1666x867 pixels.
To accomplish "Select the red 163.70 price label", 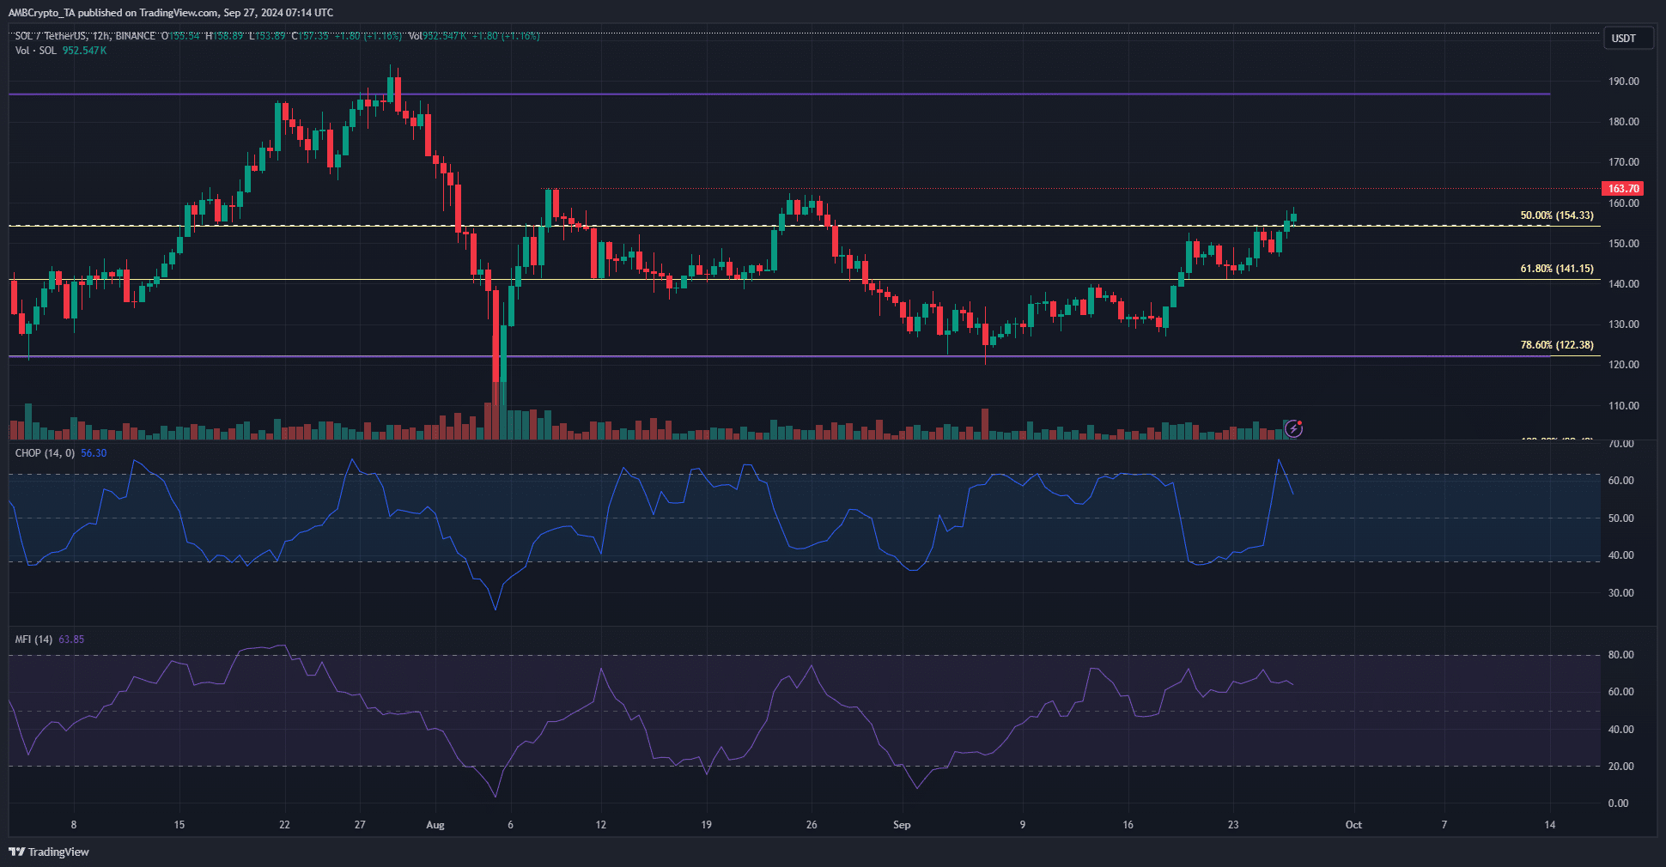I will (1622, 189).
